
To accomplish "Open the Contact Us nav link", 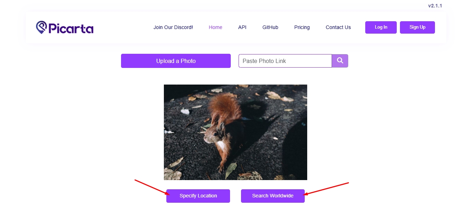I will point(338,27).
